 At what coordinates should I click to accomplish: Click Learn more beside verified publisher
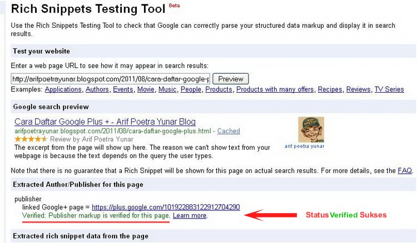(190, 215)
